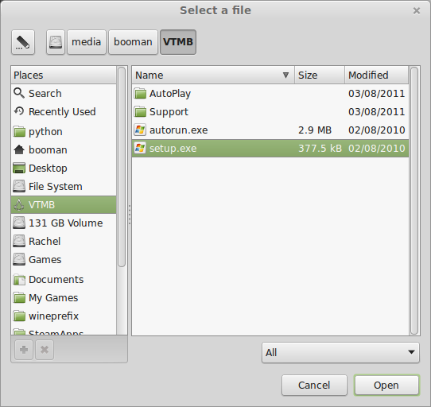This screenshot has width=431, height=407.
Task: Sort files by the Size column
Action: click(320, 75)
